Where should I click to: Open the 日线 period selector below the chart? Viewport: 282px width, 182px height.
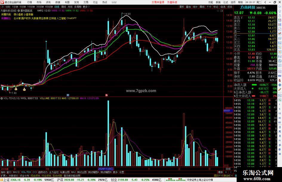click(x=228, y=169)
